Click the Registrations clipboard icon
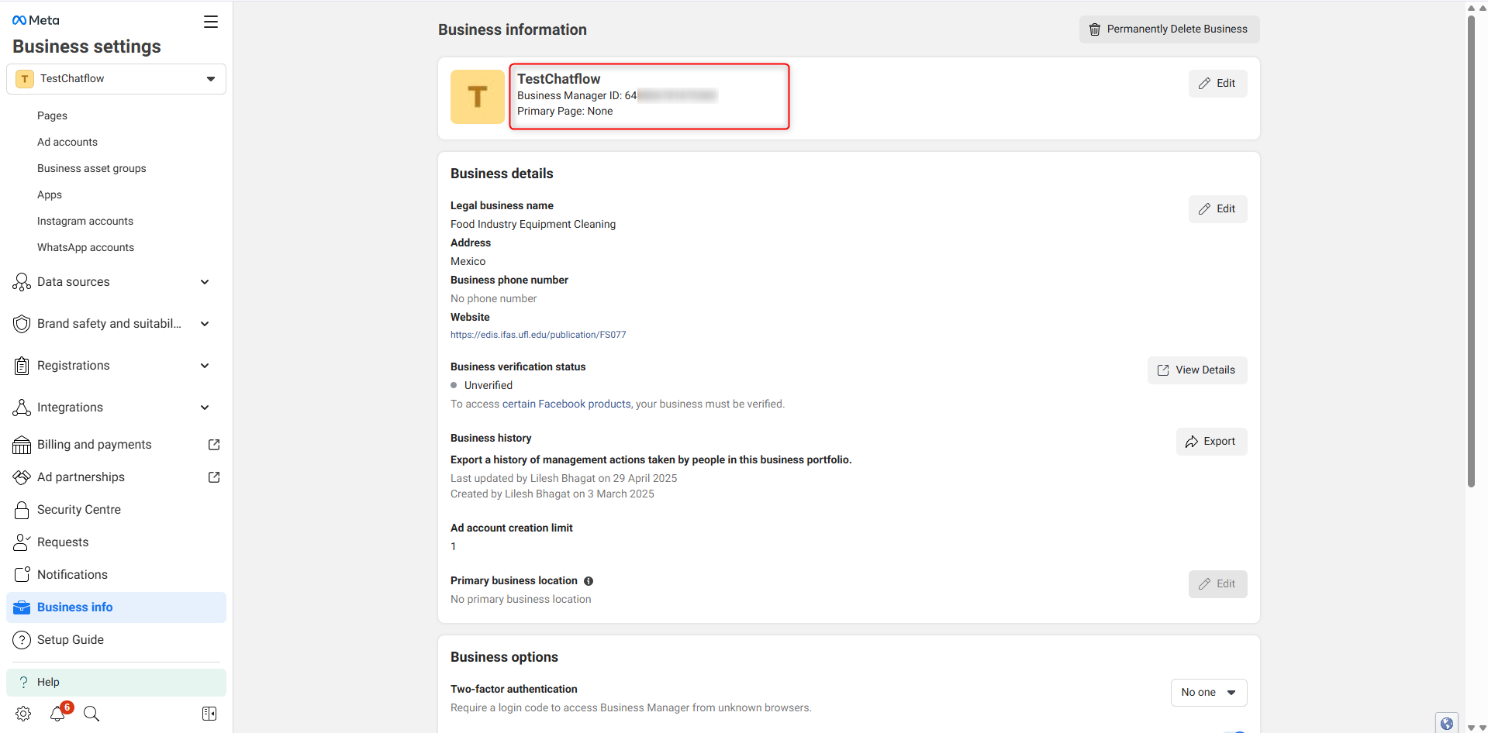The width and height of the screenshot is (1488, 733). pyautogui.click(x=22, y=366)
